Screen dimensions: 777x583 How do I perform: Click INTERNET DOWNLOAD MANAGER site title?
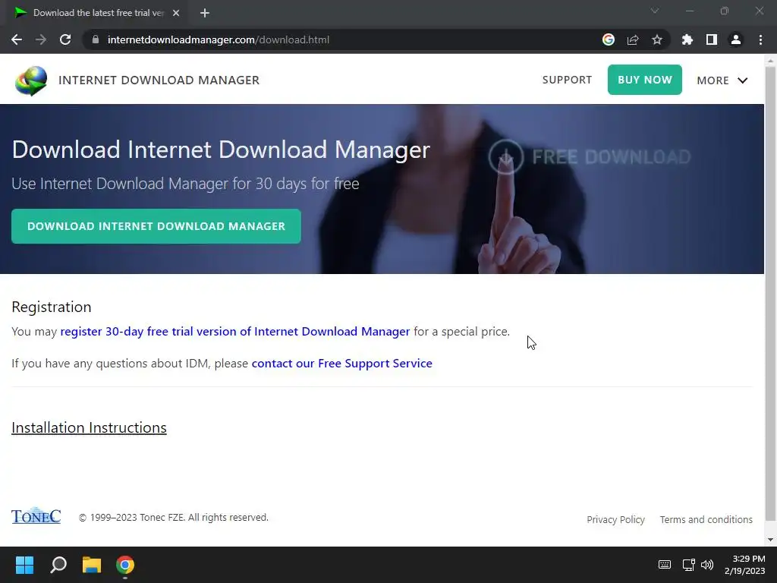(159, 80)
